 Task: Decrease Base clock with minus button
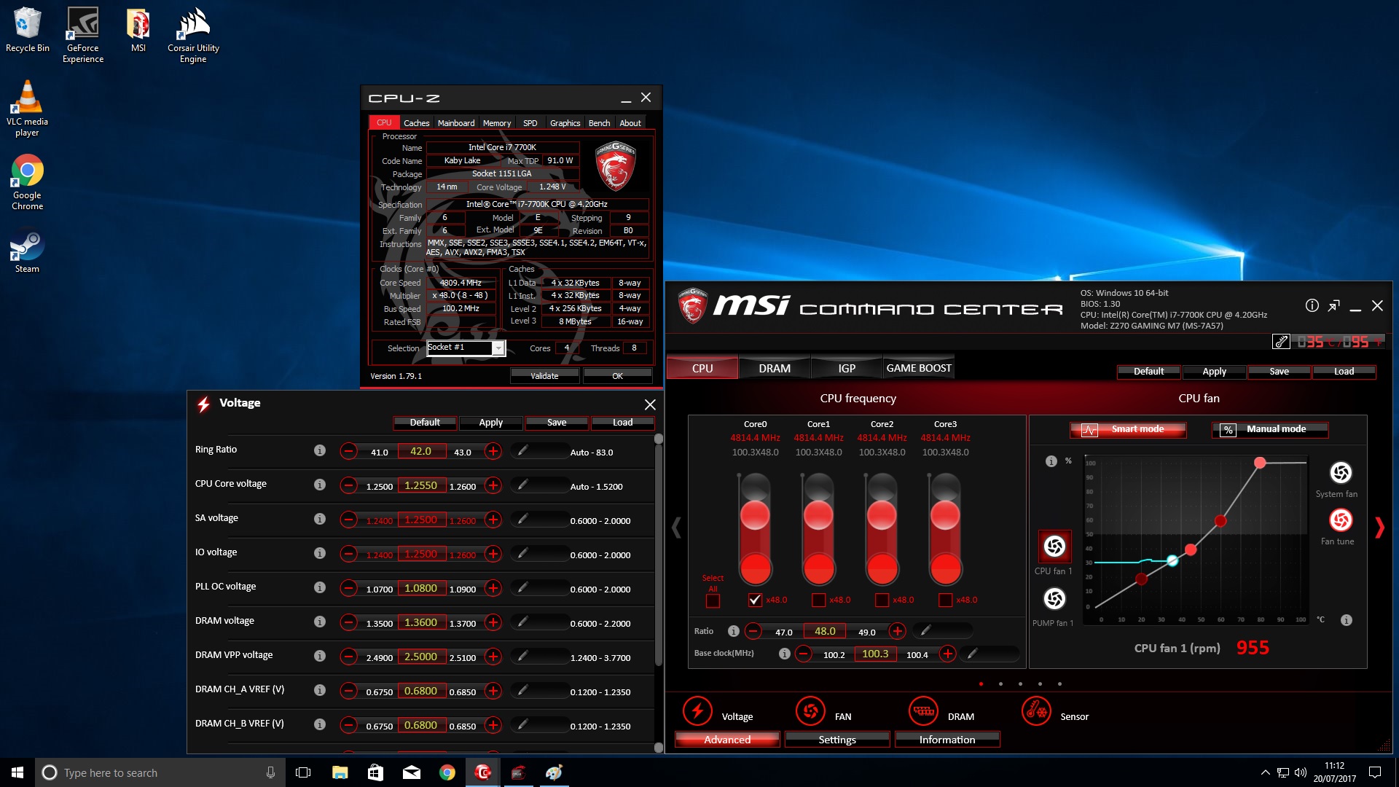tap(803, 654)
